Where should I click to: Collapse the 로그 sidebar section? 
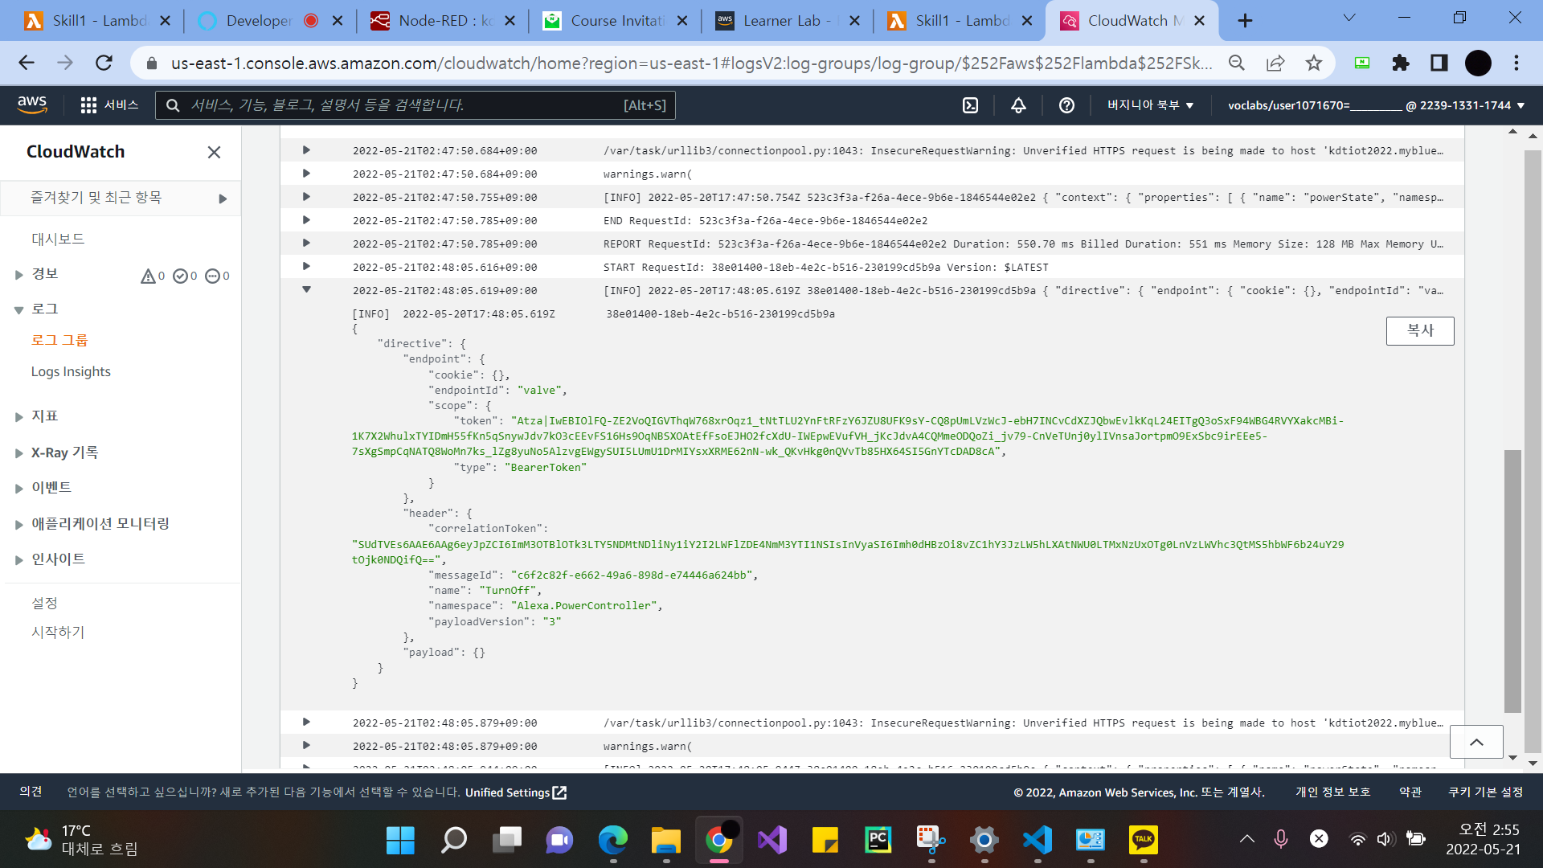coord(18,310)
